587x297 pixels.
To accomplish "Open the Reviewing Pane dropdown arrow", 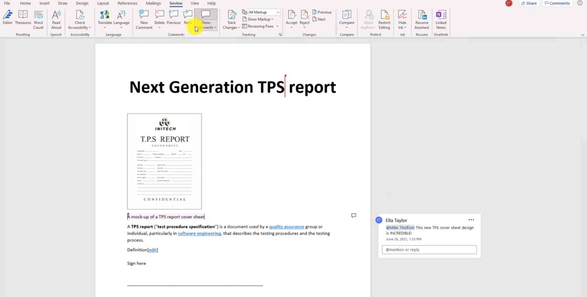I will 277,26.
